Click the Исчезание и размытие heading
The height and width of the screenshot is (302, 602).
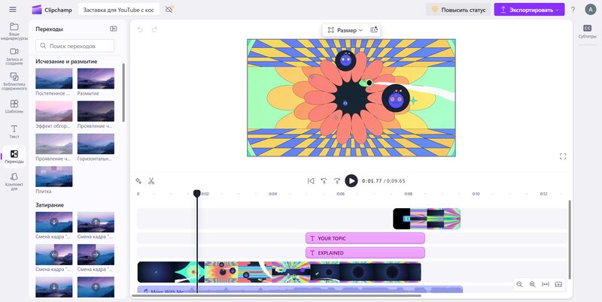[66, 62]
